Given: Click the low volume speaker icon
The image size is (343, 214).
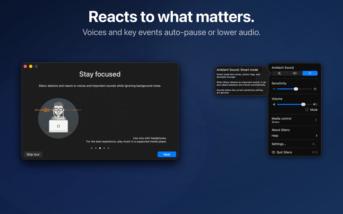Looking at the screenshot, I should pyautogui.click(x=274, y=104).
